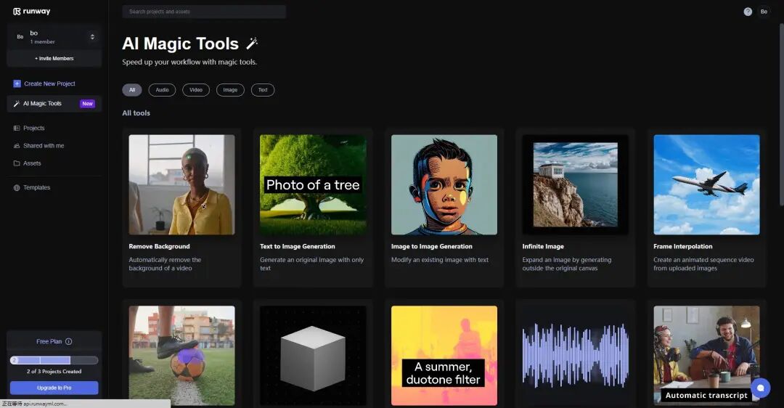Click the Projects grid icon
The height and width of the screenshot is (408, 784).
coord(17,128)
